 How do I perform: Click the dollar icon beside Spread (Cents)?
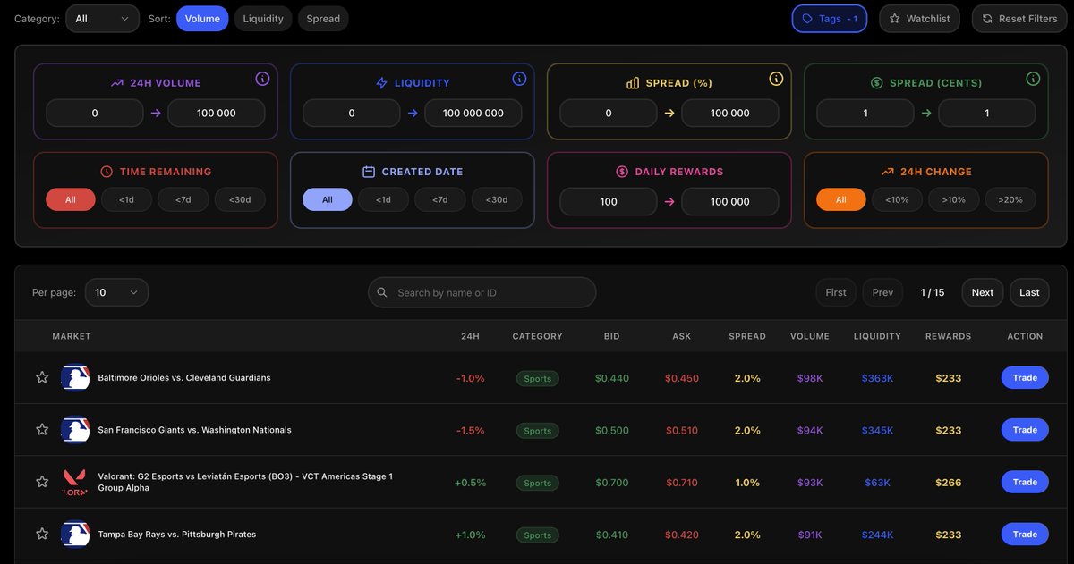(877, 83)
